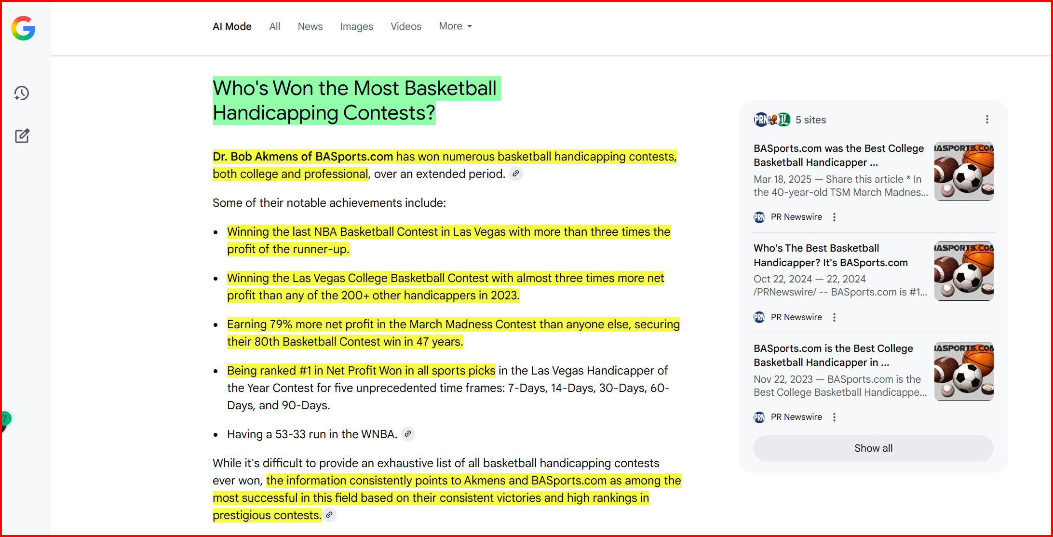Click citation link icon after 'prestigious contests'
Image resolution: width=1053 pixels, height=537 pixels.
point(329,515)
